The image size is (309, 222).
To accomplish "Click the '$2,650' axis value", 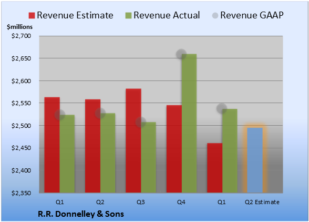I will coord(21,58).
